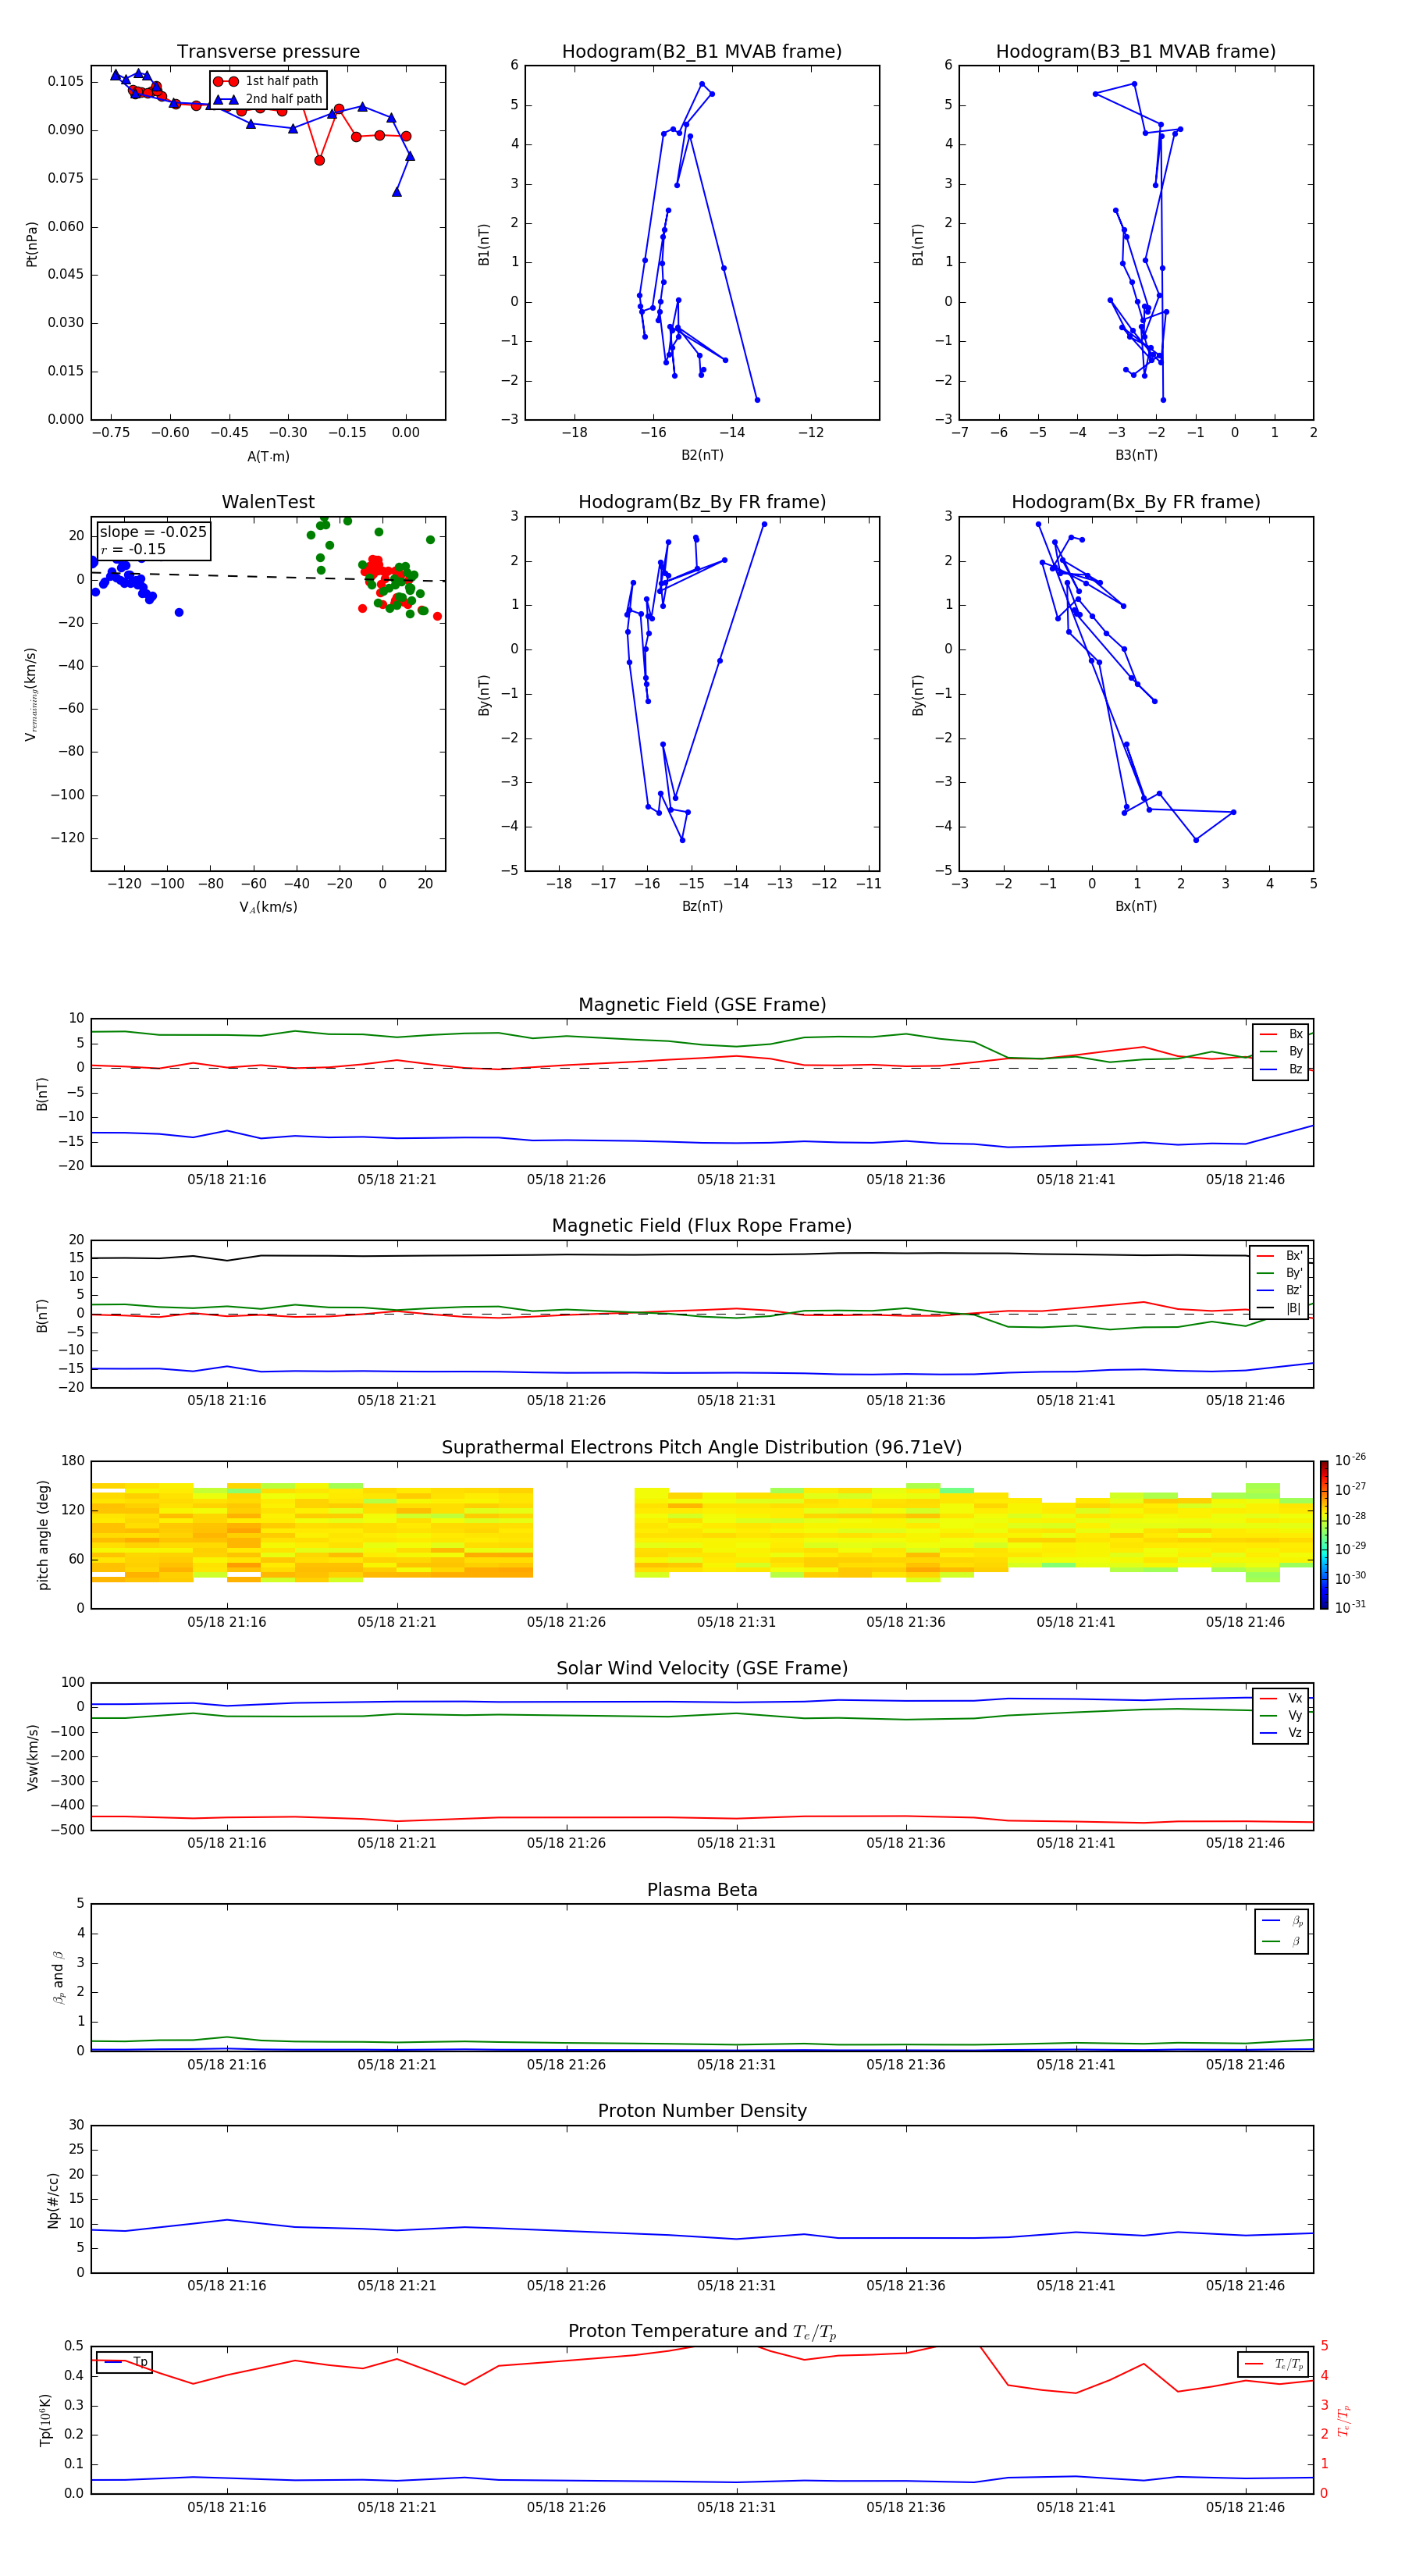Image resolution: width=1405 pixels, height=2576 pixels.
Task: Click the "Bx(nT)" x-axis label
Action: point(1136,906)
